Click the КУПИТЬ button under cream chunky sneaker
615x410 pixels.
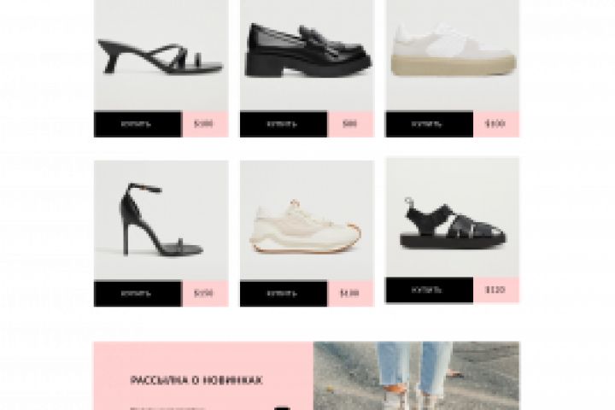coord(284,294)
